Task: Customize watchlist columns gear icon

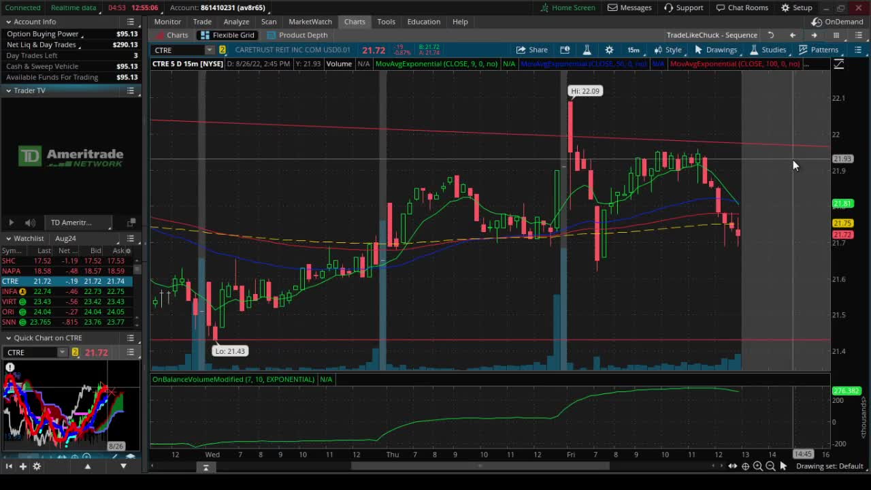Action: (128, 251)
